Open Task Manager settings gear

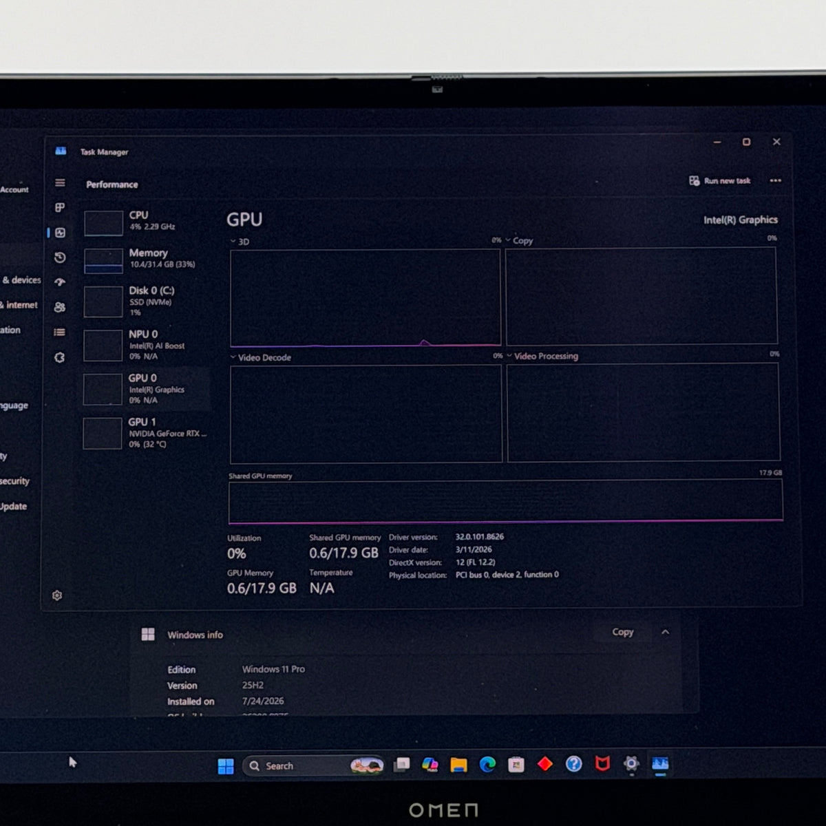tap(57, 595)
